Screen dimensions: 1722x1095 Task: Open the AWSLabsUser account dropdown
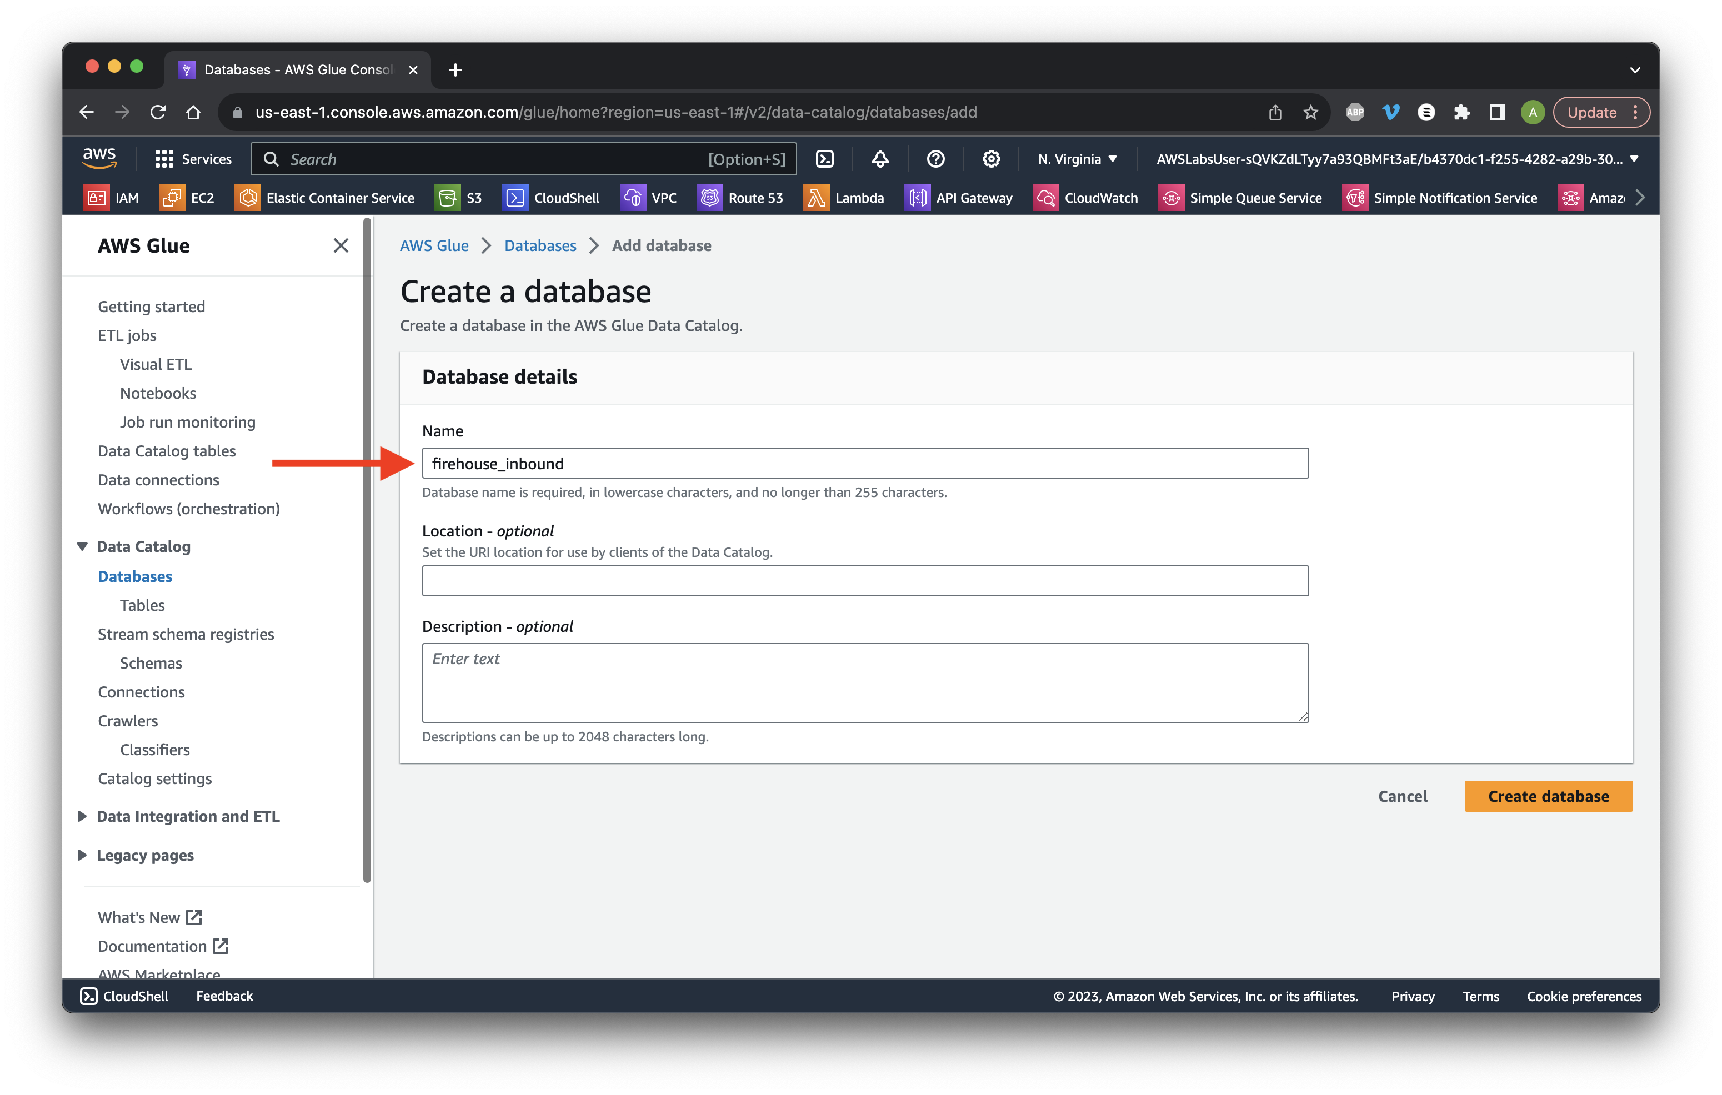click(1396, 159)
